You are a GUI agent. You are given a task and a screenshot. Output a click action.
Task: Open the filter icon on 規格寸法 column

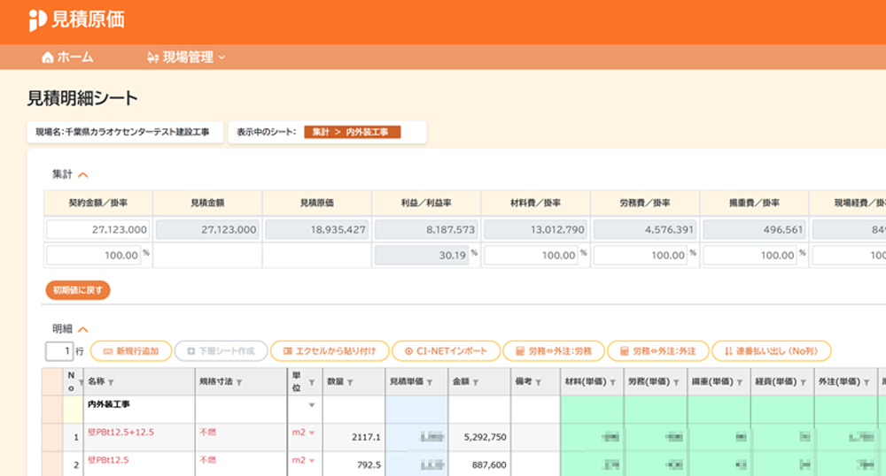239,382
